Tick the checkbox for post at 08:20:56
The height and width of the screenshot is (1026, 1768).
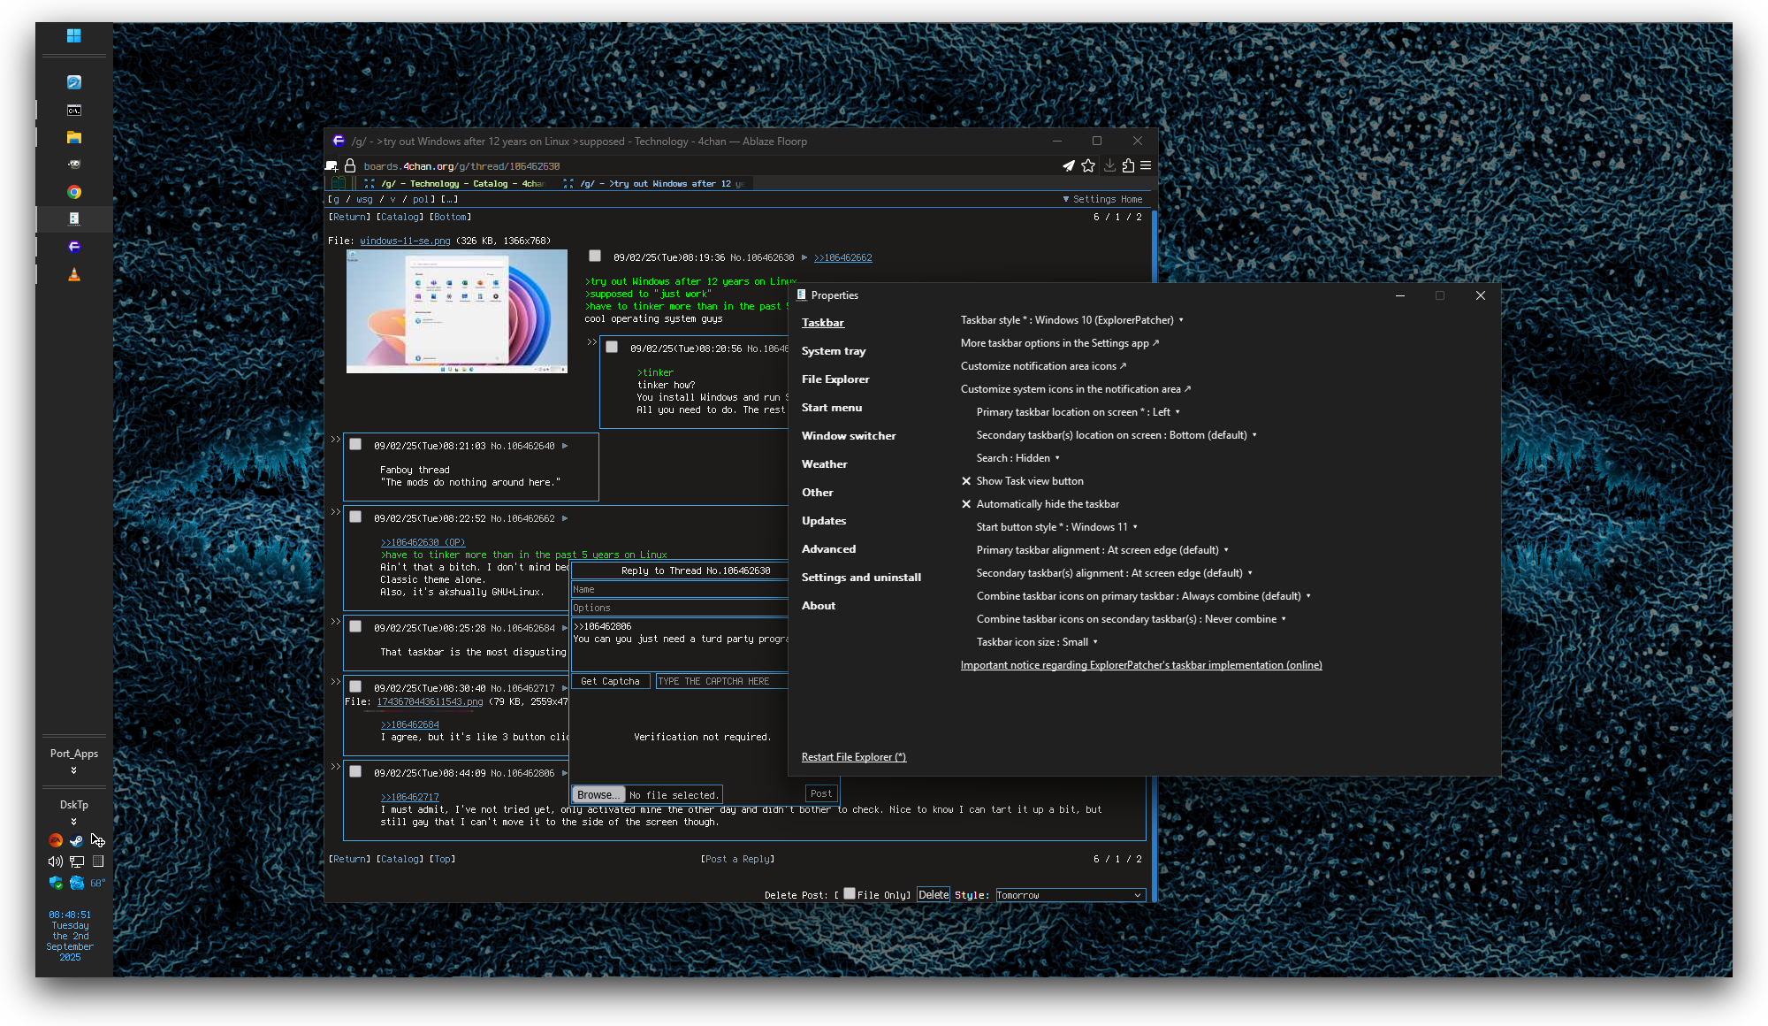click(612, 347)
